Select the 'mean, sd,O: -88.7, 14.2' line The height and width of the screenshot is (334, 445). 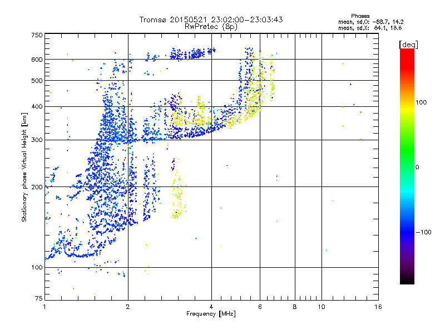[370, 22]
